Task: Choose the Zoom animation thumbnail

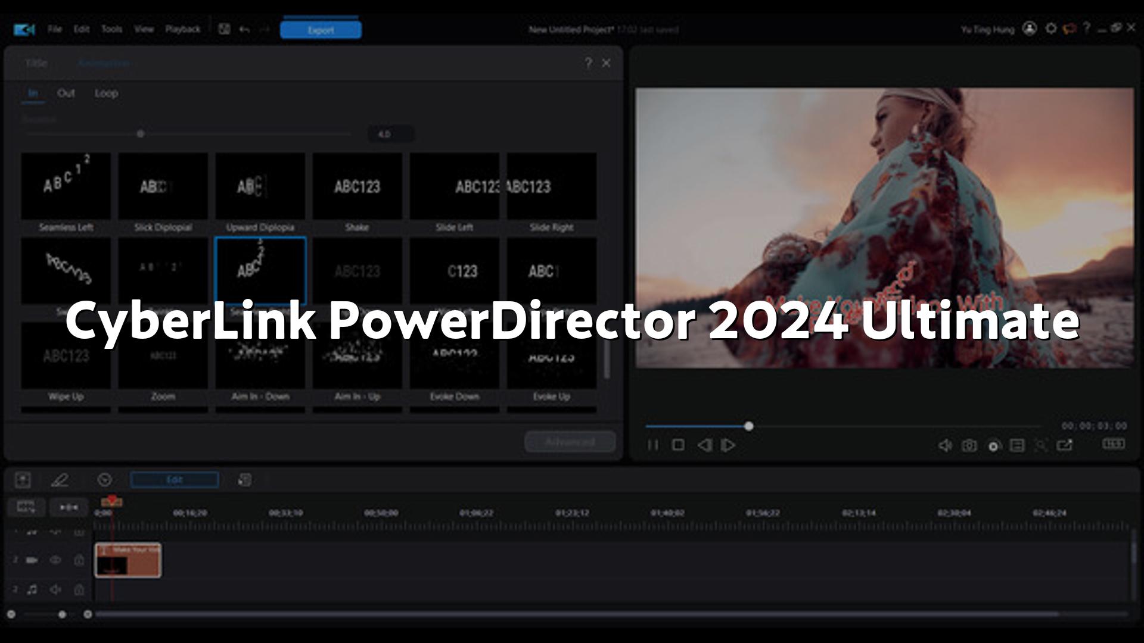Action: click(x=163, y=355)
